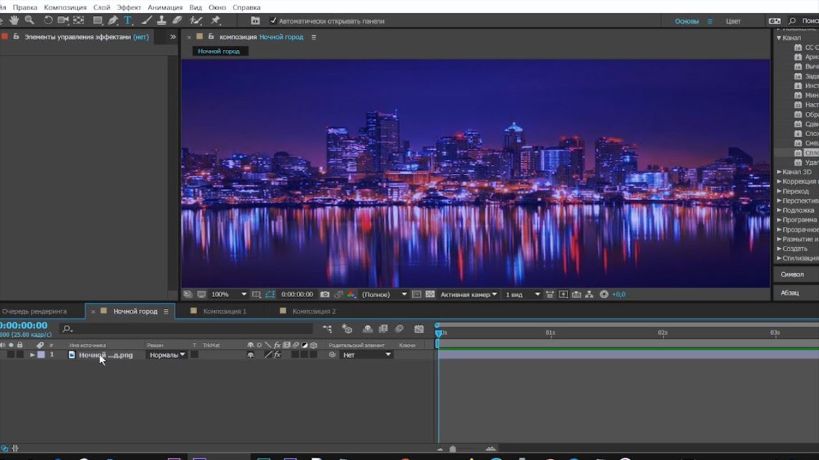Open the 'Активная камер' view dropdown
The height and width of the screenshot is (460, 819).
[x=469, y=295]
